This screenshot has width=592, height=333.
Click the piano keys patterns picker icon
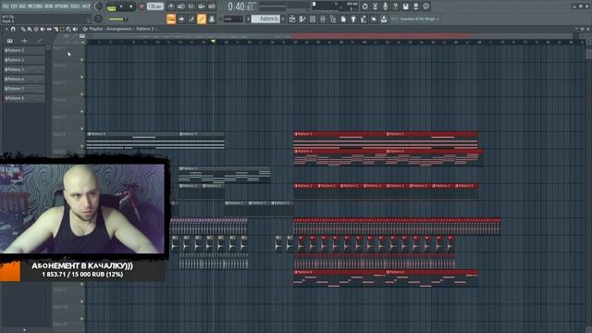pos(10,41)
